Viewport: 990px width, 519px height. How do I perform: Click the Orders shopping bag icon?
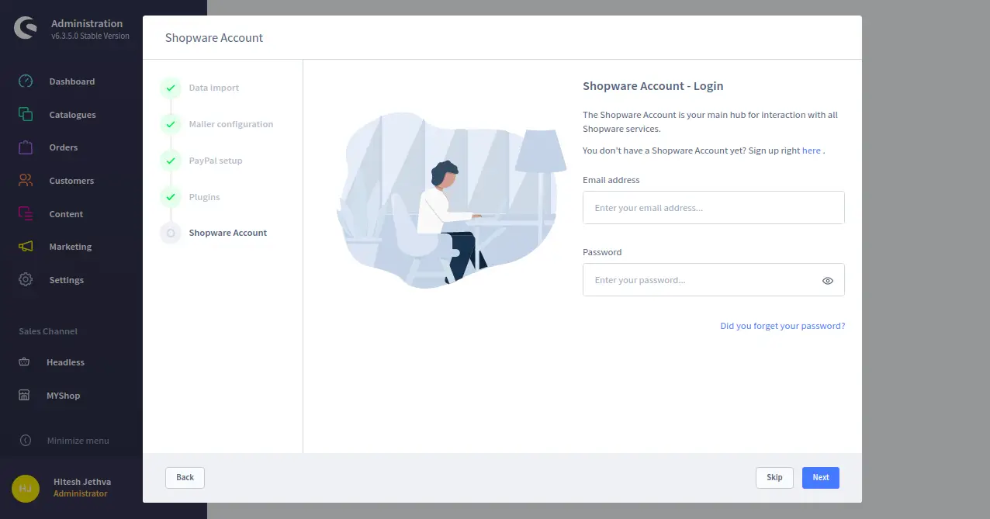26,147
